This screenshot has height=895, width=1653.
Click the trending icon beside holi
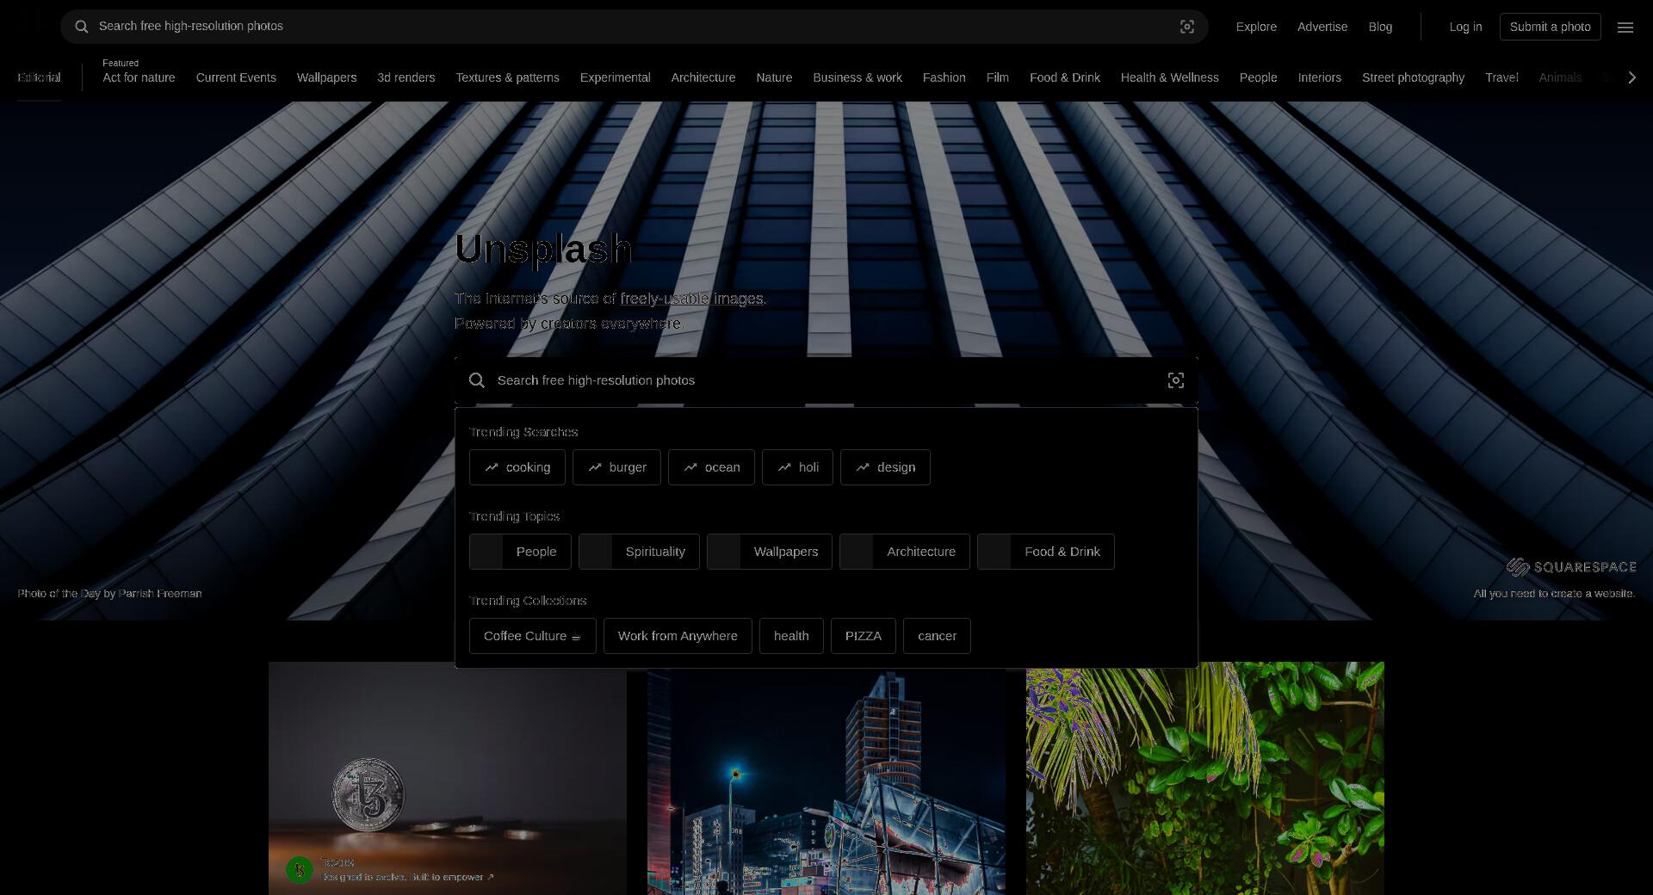tap(784, 467)
